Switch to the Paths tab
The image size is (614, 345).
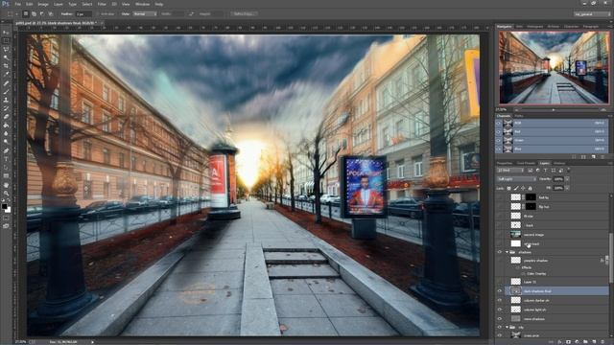(518, 116)
